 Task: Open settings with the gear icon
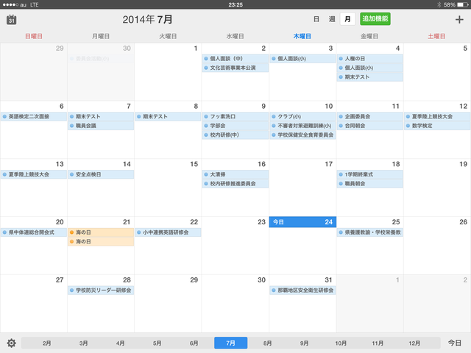12,343
